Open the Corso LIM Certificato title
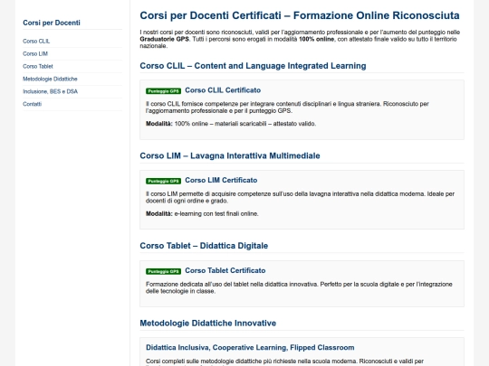 tap(221, 180)
